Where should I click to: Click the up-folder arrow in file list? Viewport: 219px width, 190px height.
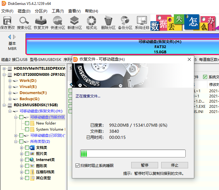[71, 84]
